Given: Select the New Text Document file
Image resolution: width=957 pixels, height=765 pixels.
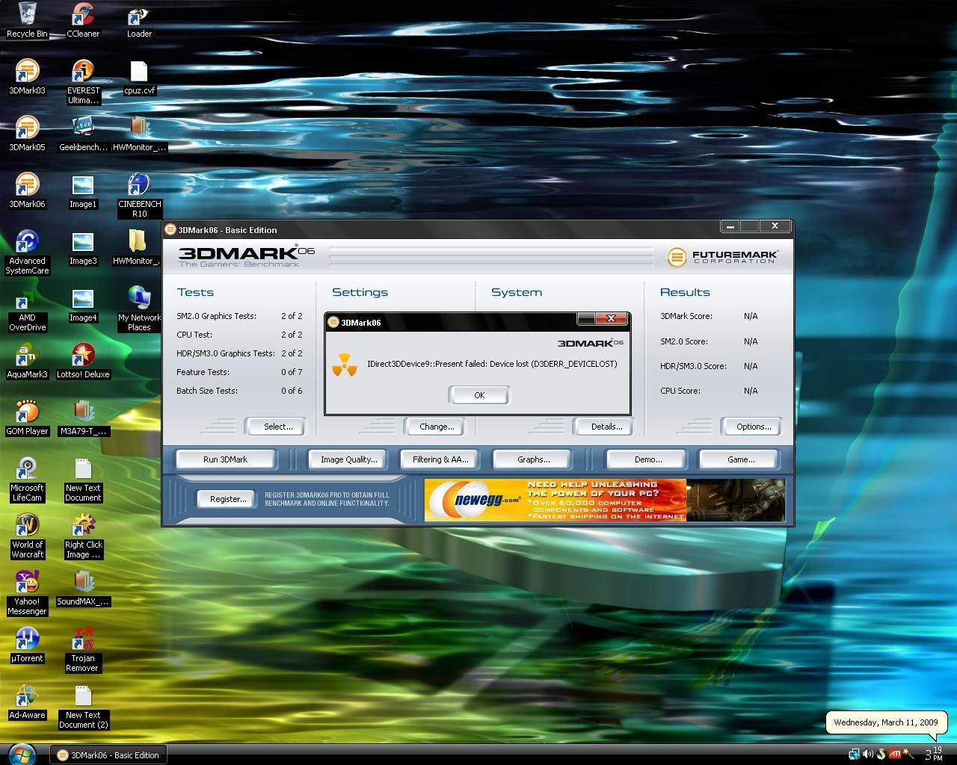Looking at the screenshot, I should pos(83,479).
